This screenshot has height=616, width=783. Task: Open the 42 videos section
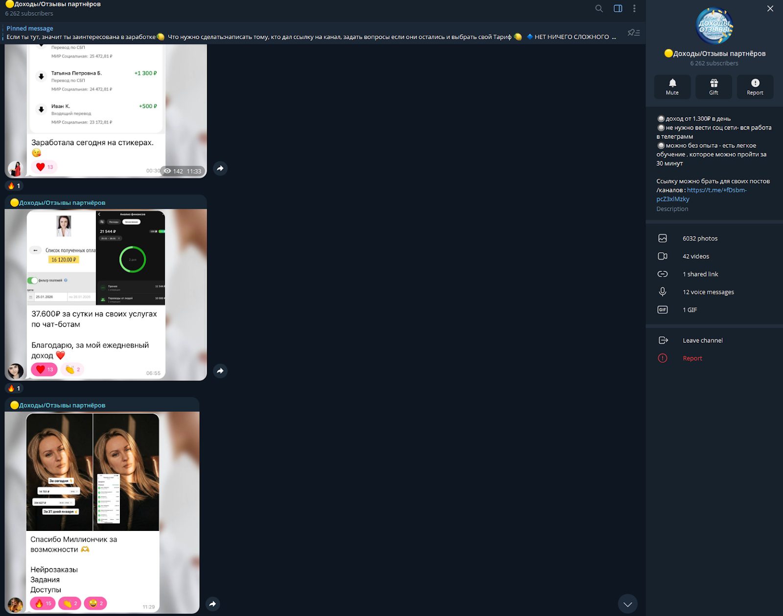point(695,256)
